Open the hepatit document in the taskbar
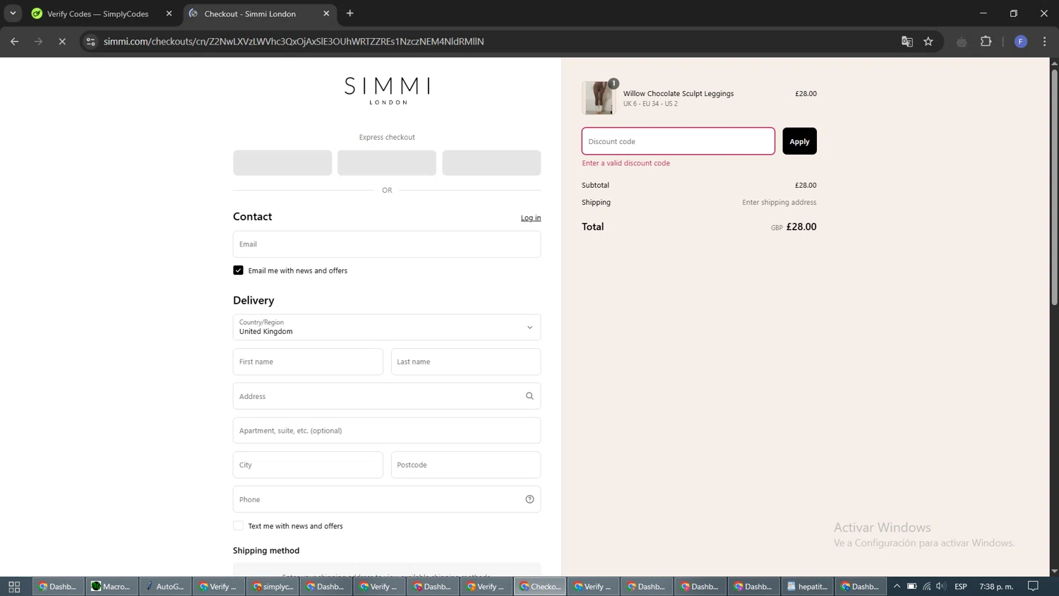 (x=808, y=587)
